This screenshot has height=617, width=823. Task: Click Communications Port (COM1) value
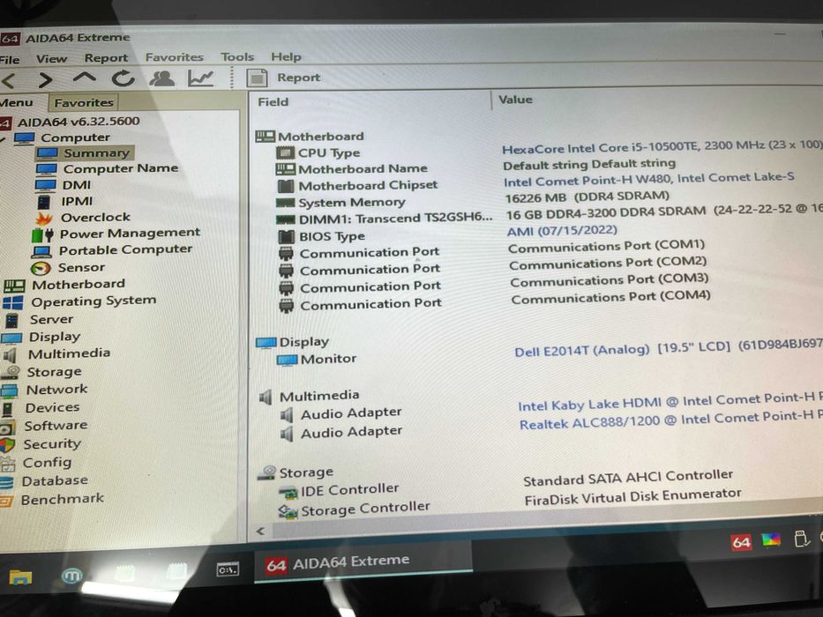(x=606, y=247)
